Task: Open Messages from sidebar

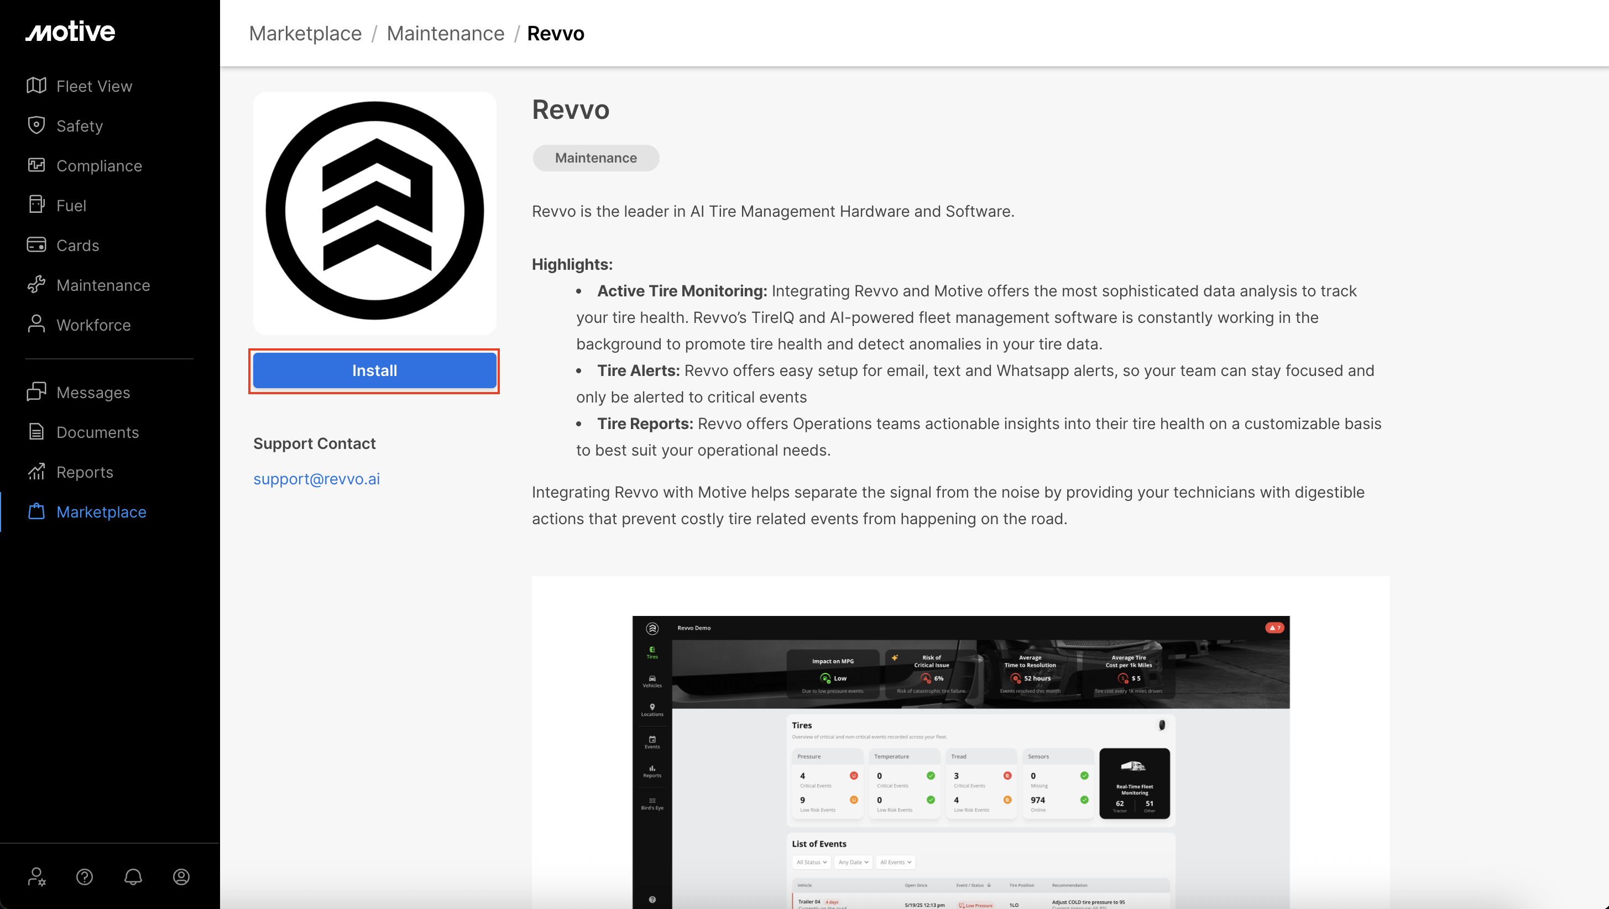Action: [93, 393]
